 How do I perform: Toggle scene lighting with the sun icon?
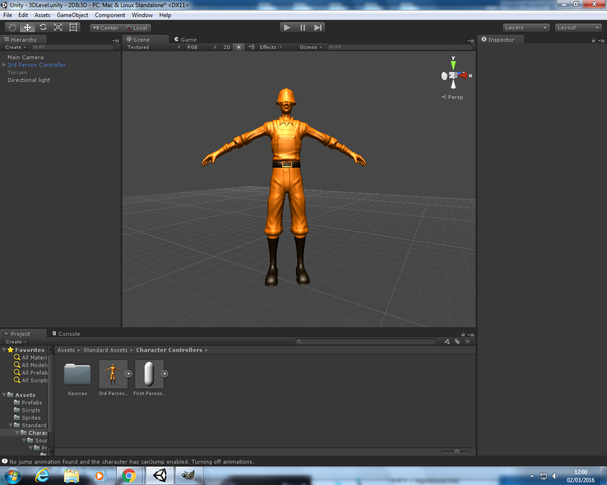[238, 47]
